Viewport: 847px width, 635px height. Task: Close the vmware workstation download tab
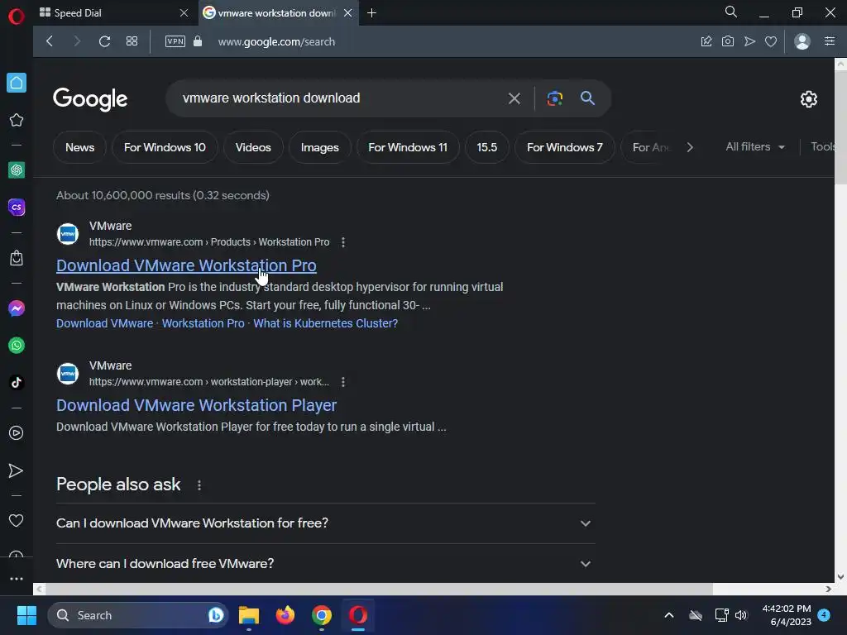(348, 13)
